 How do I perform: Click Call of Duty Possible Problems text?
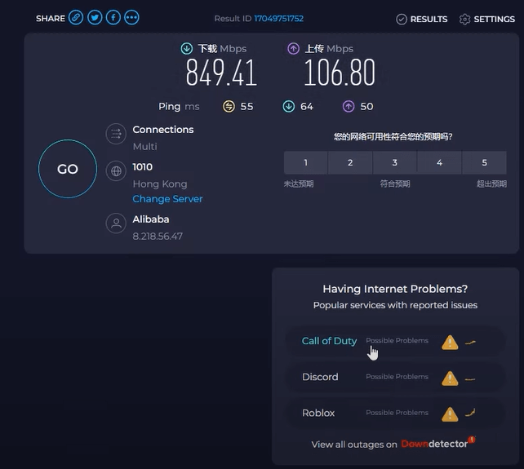coord(397,340)
